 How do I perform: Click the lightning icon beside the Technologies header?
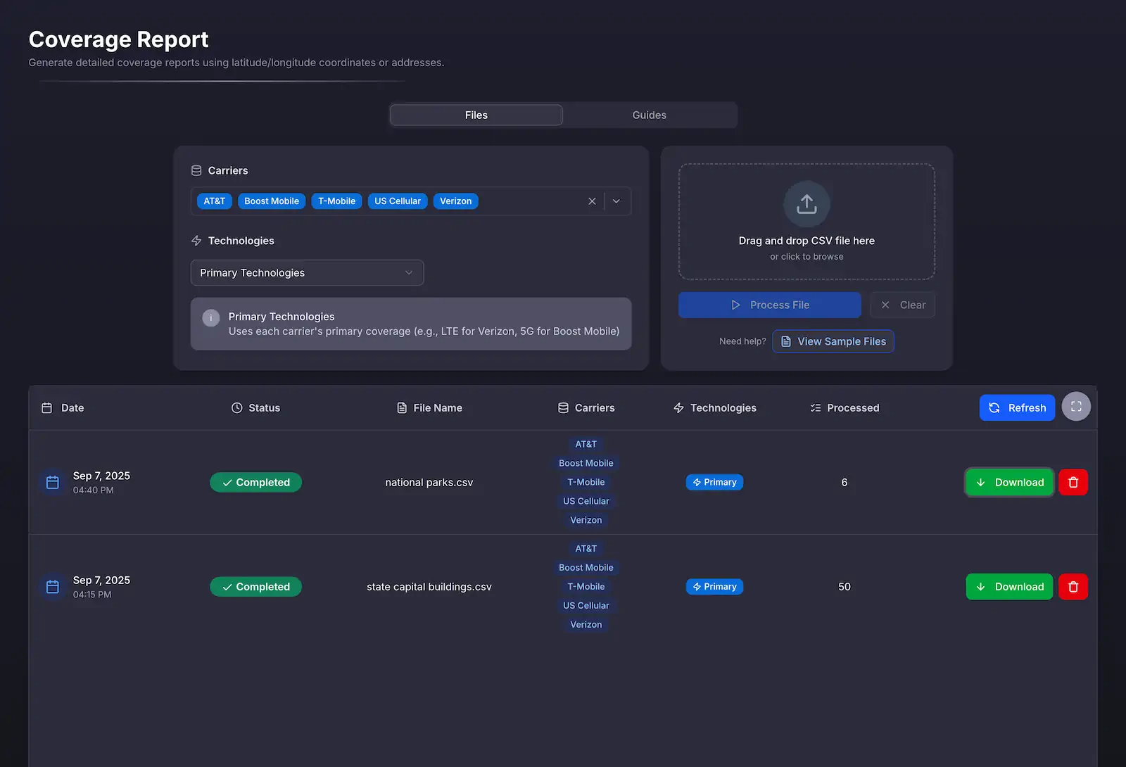click(x=678, y=407)
